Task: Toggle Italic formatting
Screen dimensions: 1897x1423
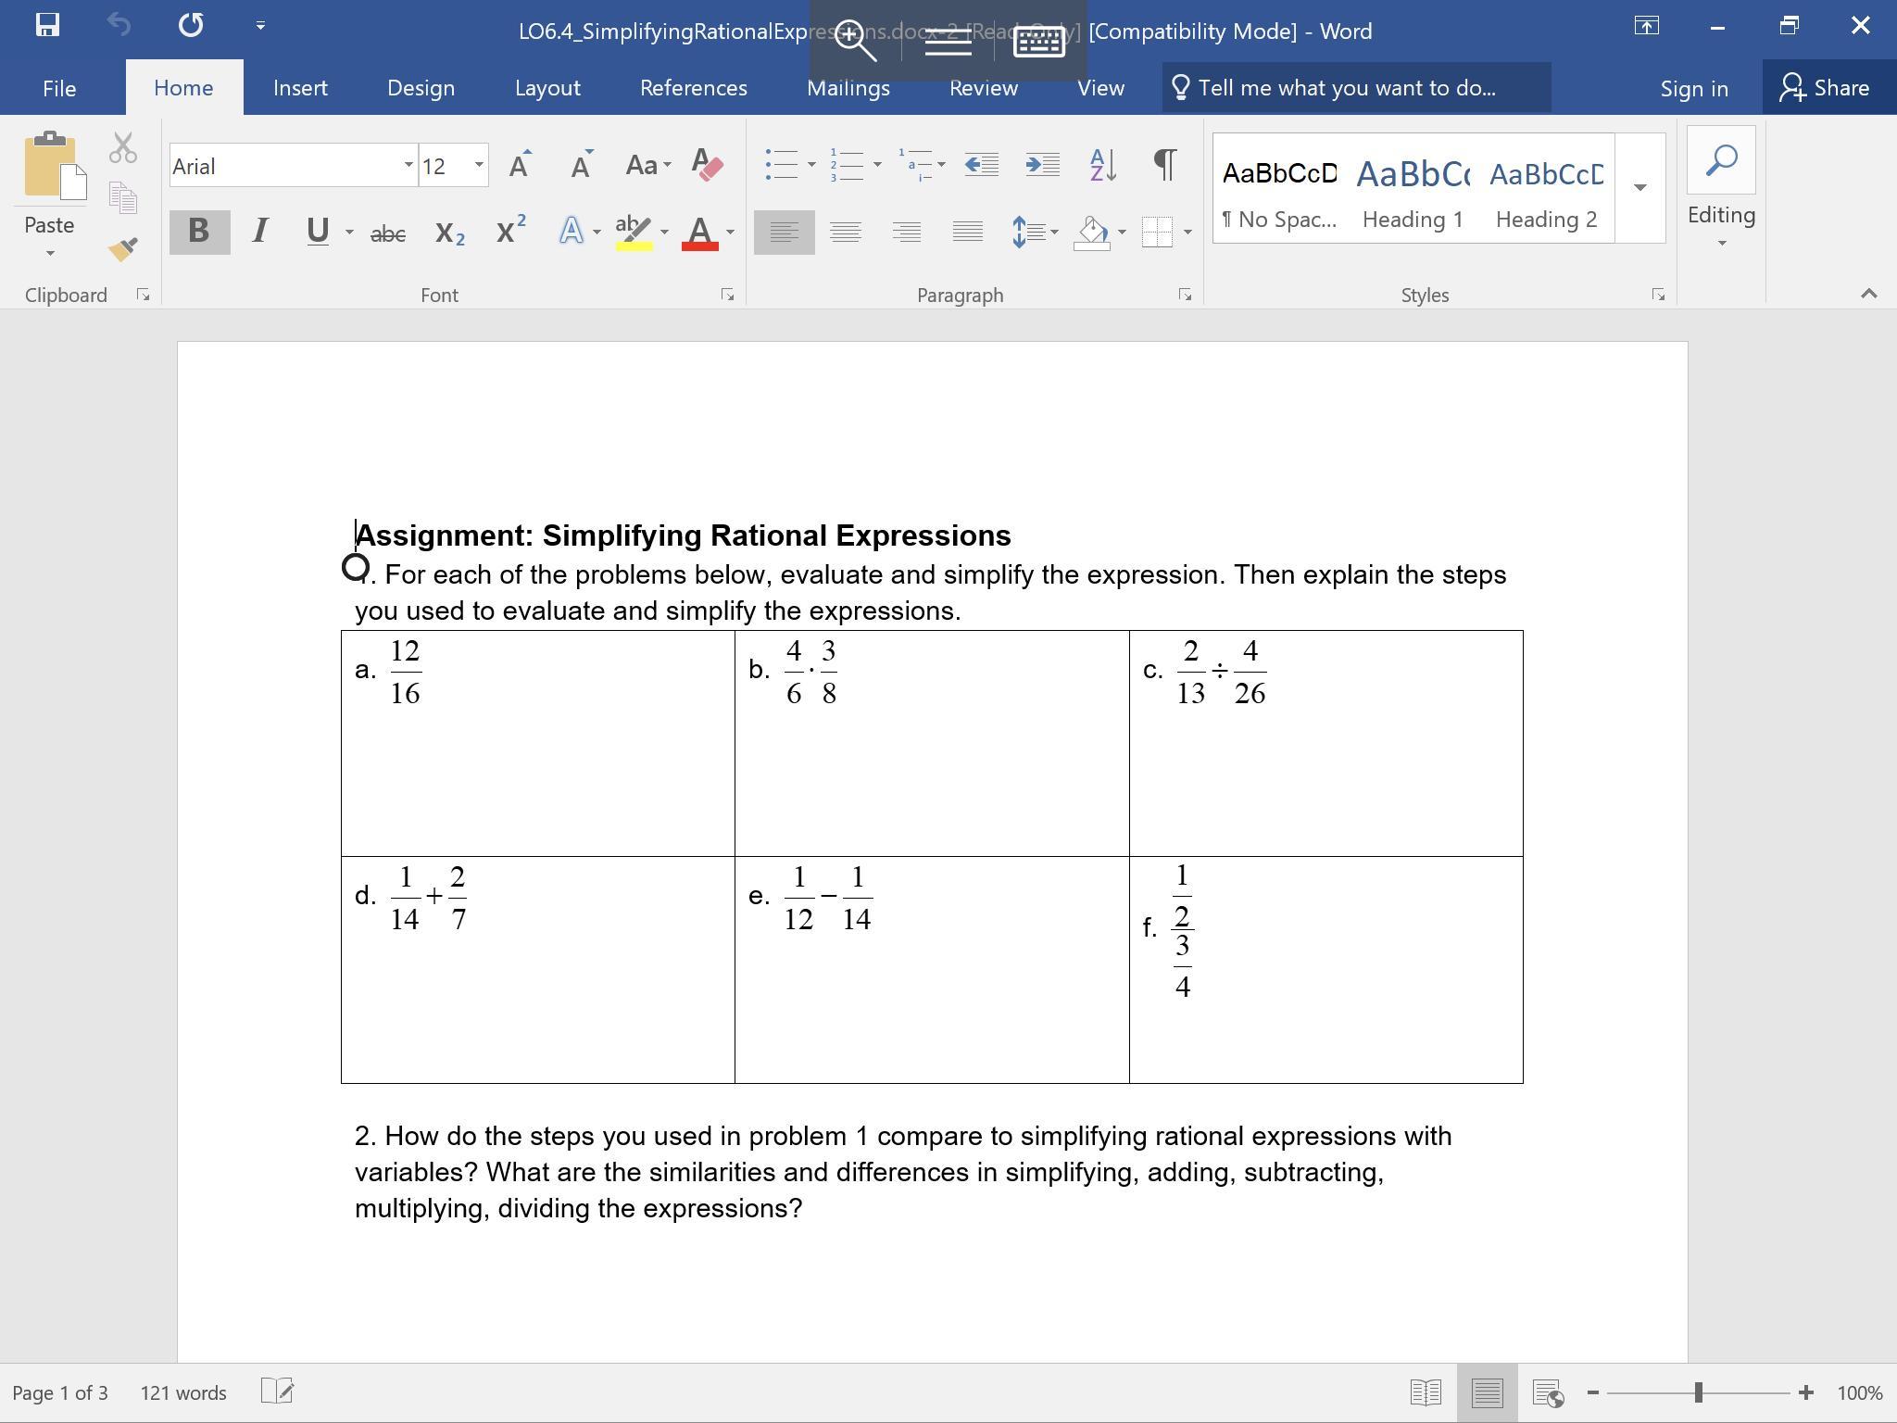Action: point(260,231)
